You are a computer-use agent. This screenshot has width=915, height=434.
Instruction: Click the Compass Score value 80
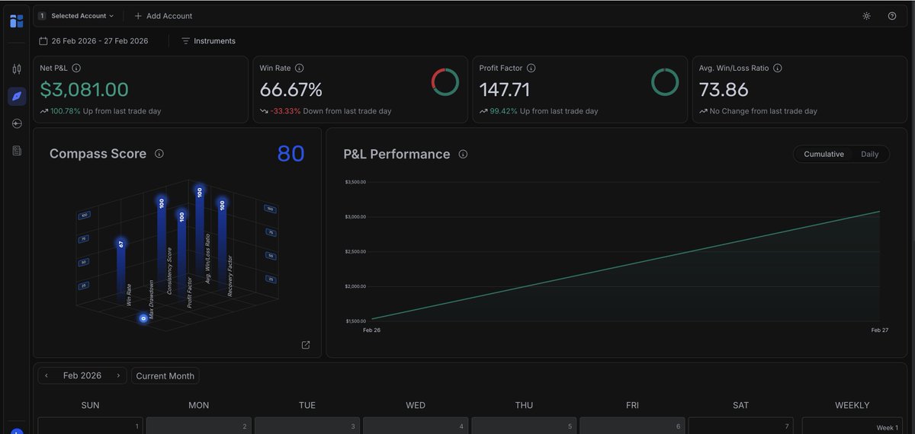point(291,154)
